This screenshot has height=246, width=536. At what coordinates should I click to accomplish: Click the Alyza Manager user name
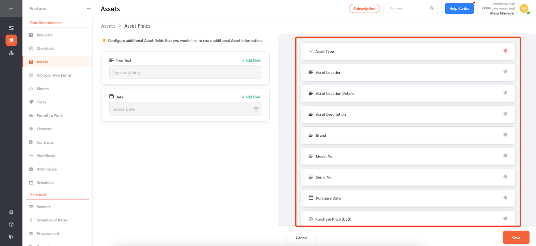click(502, 13)
